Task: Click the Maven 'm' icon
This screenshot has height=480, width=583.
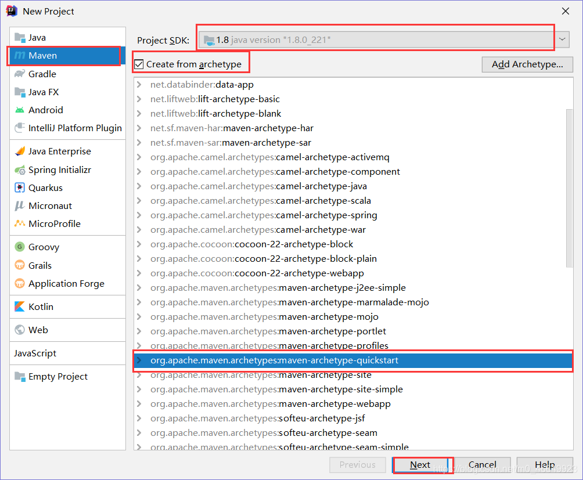Action: 20,55
